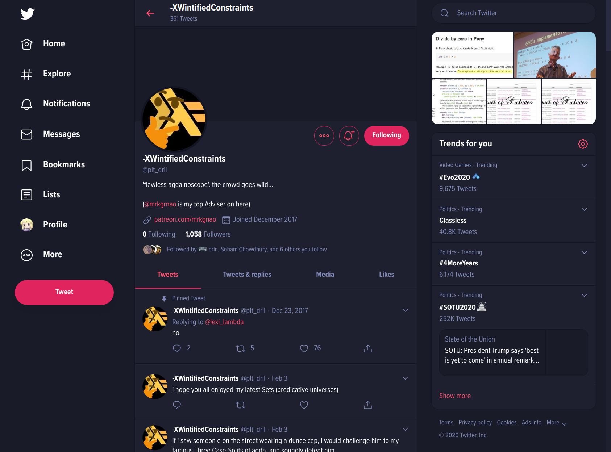Viewport: 611px width, 452px height.
Task: Switch to Tweets & replies tab
Action: (247, 275)
